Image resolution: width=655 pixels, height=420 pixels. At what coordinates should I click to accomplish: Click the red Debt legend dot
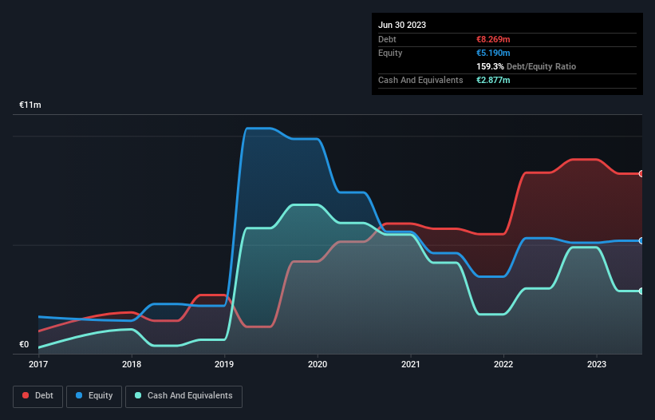coord(26,395)
